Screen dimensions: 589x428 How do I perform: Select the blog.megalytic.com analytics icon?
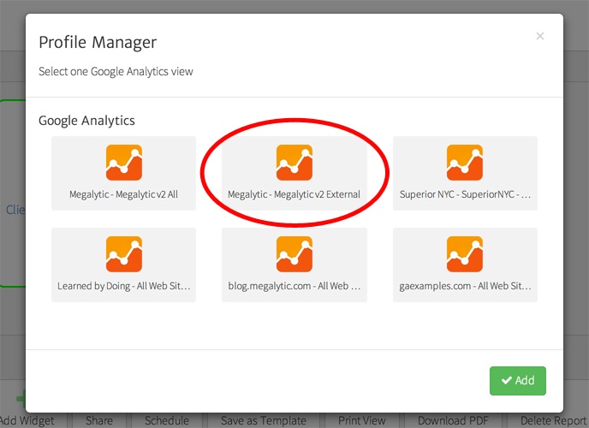pyautogui.click(x=294, y=254)
